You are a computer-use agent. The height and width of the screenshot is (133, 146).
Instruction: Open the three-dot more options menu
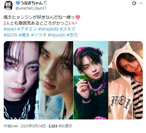click(x=141, y=3)
